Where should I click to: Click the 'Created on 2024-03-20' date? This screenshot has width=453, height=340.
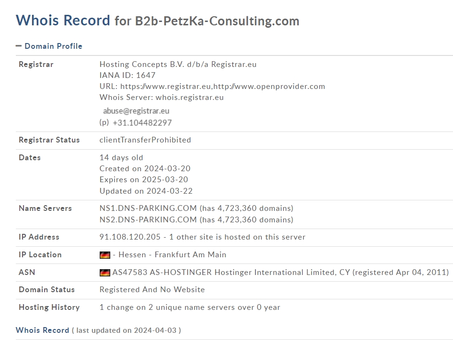[145, 168]
